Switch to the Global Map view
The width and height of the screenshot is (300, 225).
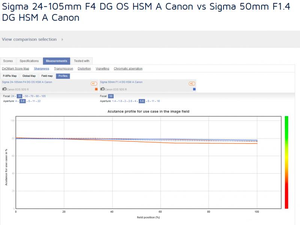(29, 76)
